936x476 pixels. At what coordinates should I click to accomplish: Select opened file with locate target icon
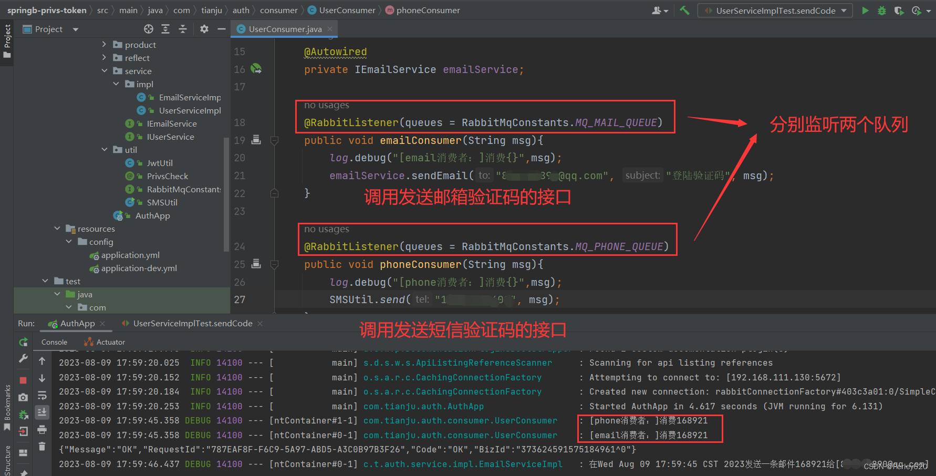coord(149,29)
